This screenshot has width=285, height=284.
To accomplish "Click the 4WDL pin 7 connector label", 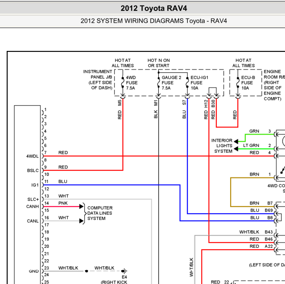I will point(32,156).
